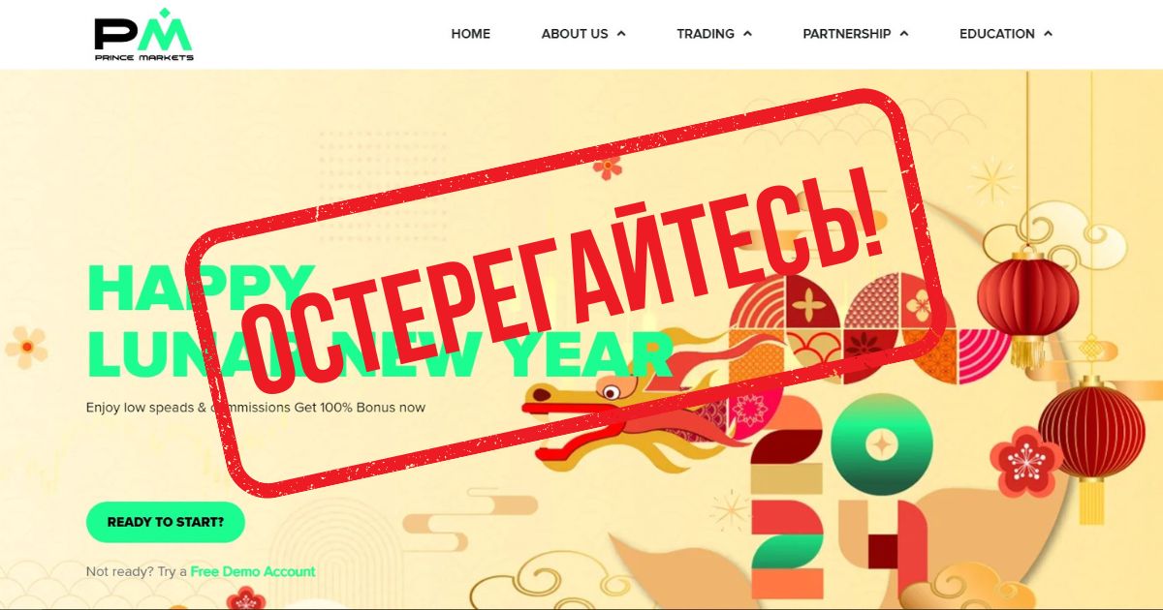The height and width of the screenshot is (610, 1163).
Task: Click the Prince Markets PM logo
Action: [143, 35]
